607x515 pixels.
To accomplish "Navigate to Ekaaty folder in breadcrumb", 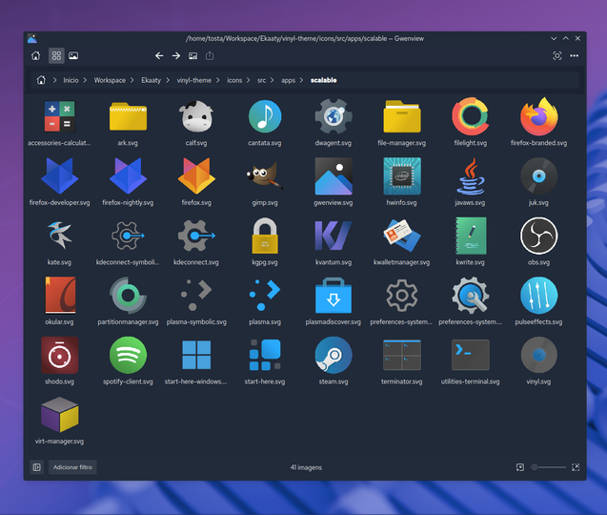I will coord(151,80).
